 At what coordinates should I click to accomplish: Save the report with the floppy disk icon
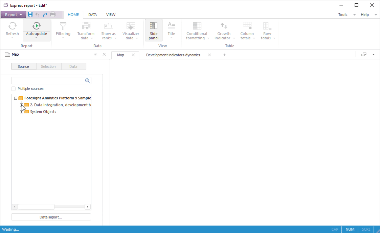pyautogui.click(x=30, y=14)
